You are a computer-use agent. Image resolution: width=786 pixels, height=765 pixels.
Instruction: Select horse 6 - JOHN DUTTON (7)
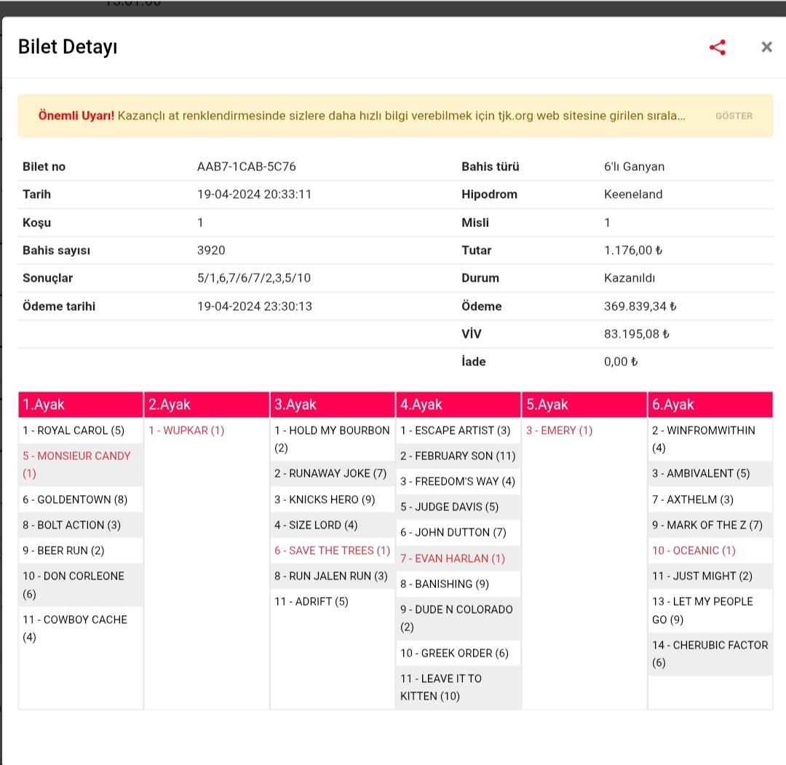(458, 533)
